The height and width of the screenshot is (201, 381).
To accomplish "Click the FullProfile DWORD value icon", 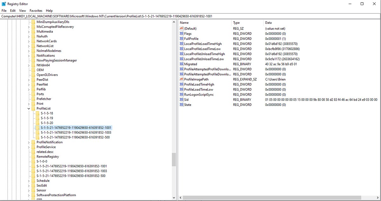I will coord(182,39).
